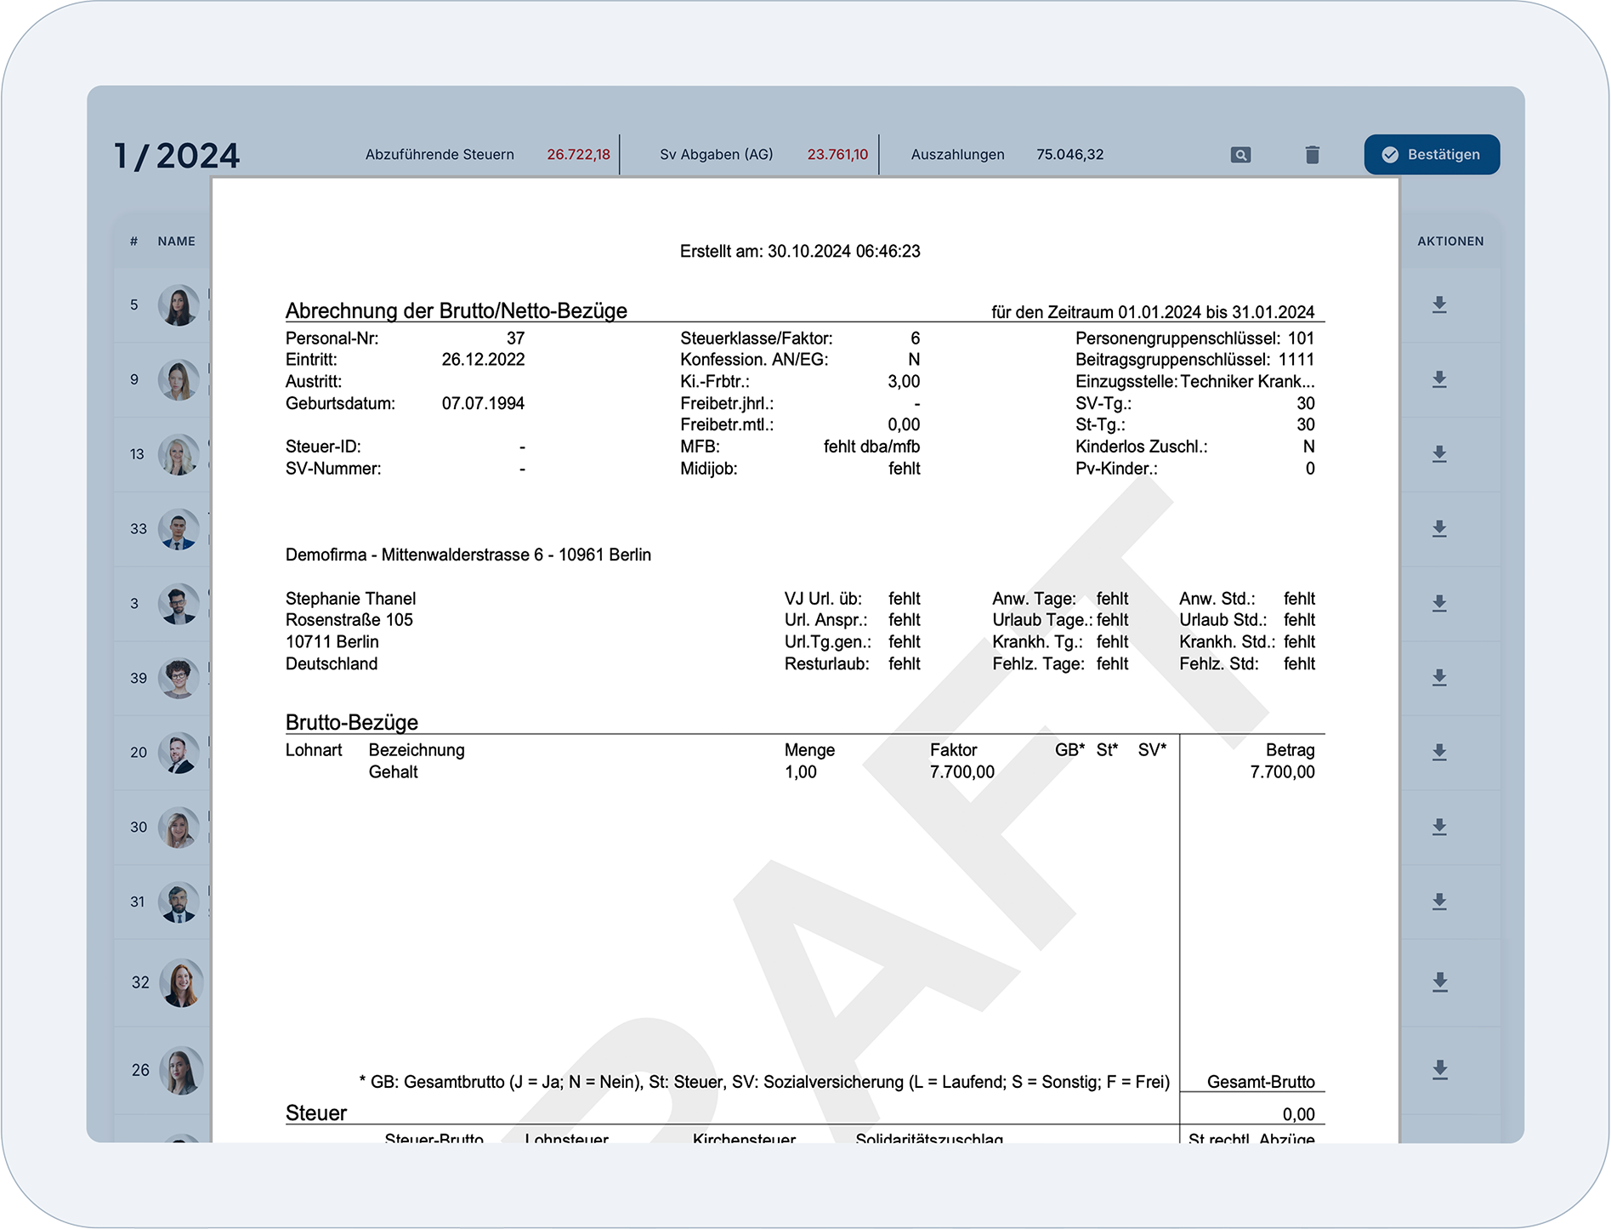Select avatar of employee number 33
The height and width of the screenshot is (1229, 1611).
pos(179,529)
